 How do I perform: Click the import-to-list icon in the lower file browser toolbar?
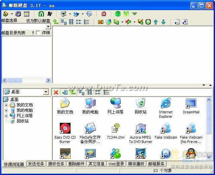point(64,92)
